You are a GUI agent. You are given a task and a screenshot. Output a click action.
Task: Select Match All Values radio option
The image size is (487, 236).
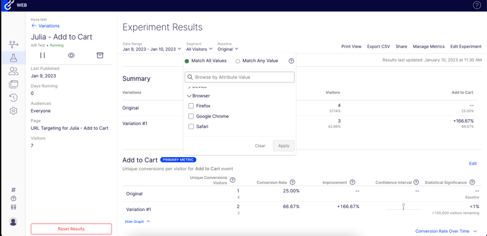(x=186, y=61)
